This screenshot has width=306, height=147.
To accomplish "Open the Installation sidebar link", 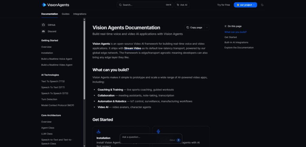I will 47,53.
